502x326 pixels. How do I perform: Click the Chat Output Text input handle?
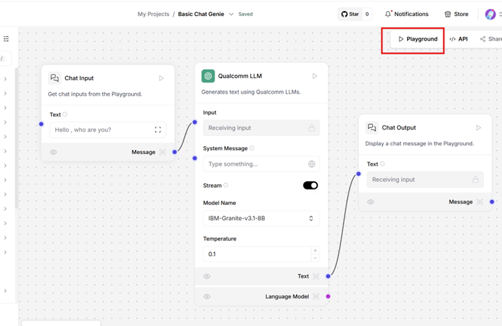click(x=359, y=174)
